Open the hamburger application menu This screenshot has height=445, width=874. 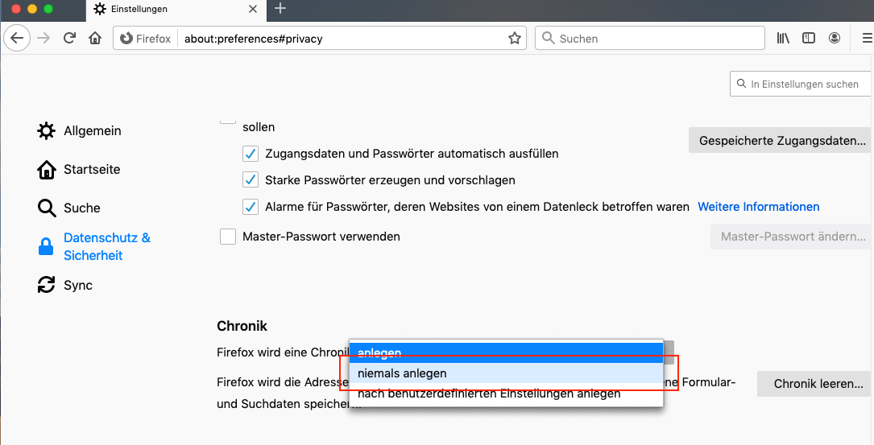(868, 39)
